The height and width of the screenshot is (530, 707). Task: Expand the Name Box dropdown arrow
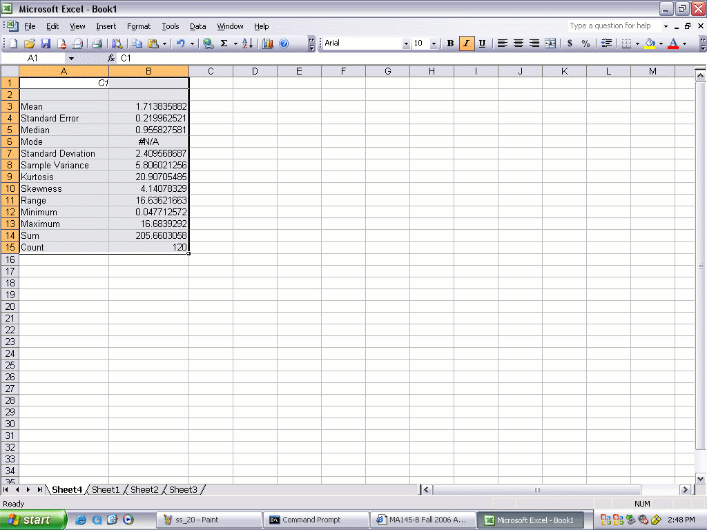pyautogui.click(x=71, y=59)
